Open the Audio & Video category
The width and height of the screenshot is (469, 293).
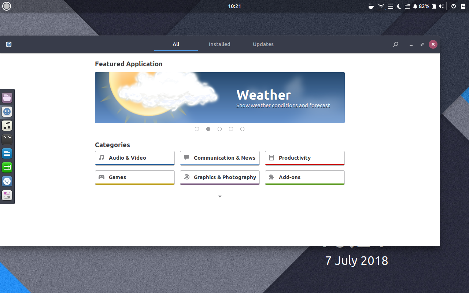[x=135, y=158]
